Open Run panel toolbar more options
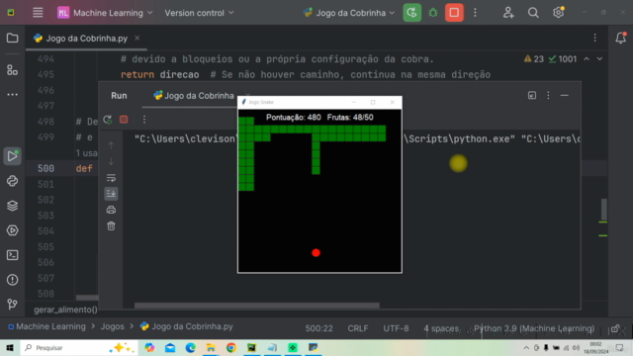633x356 pixels. click(144, 120)
